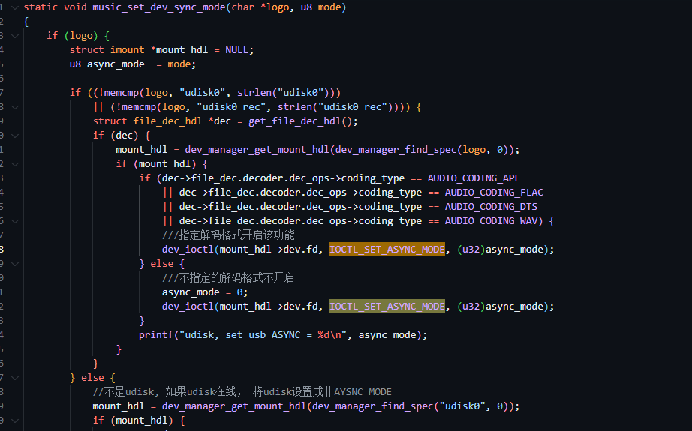Click the NULL constant

point(236,50)
